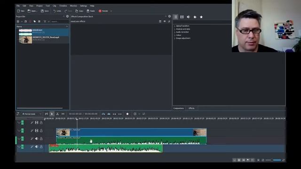The width and height of the screenshot is (301, 169).
Task: Toggle lock on the top video track
Action: coord(41,123)
